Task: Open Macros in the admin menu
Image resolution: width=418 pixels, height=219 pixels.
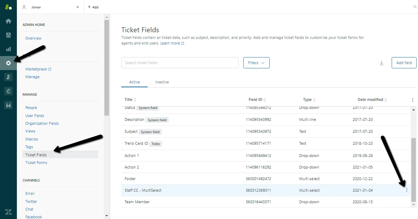Action: click(x=32, y=139)
